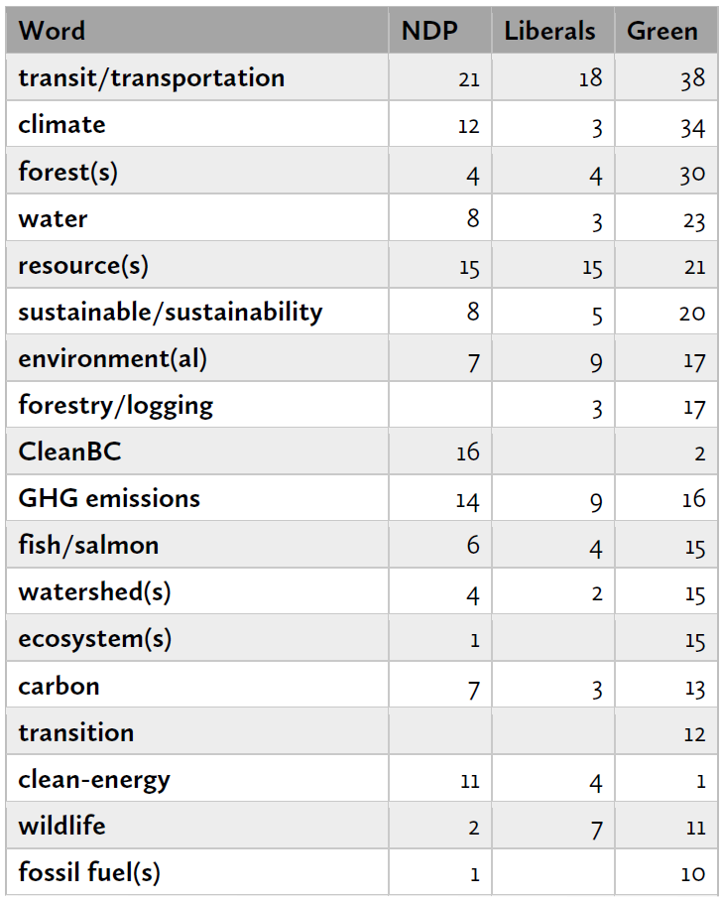The image size is (722, 902).
Task: Select the Green column header
Action: click(x=662, y=31)
